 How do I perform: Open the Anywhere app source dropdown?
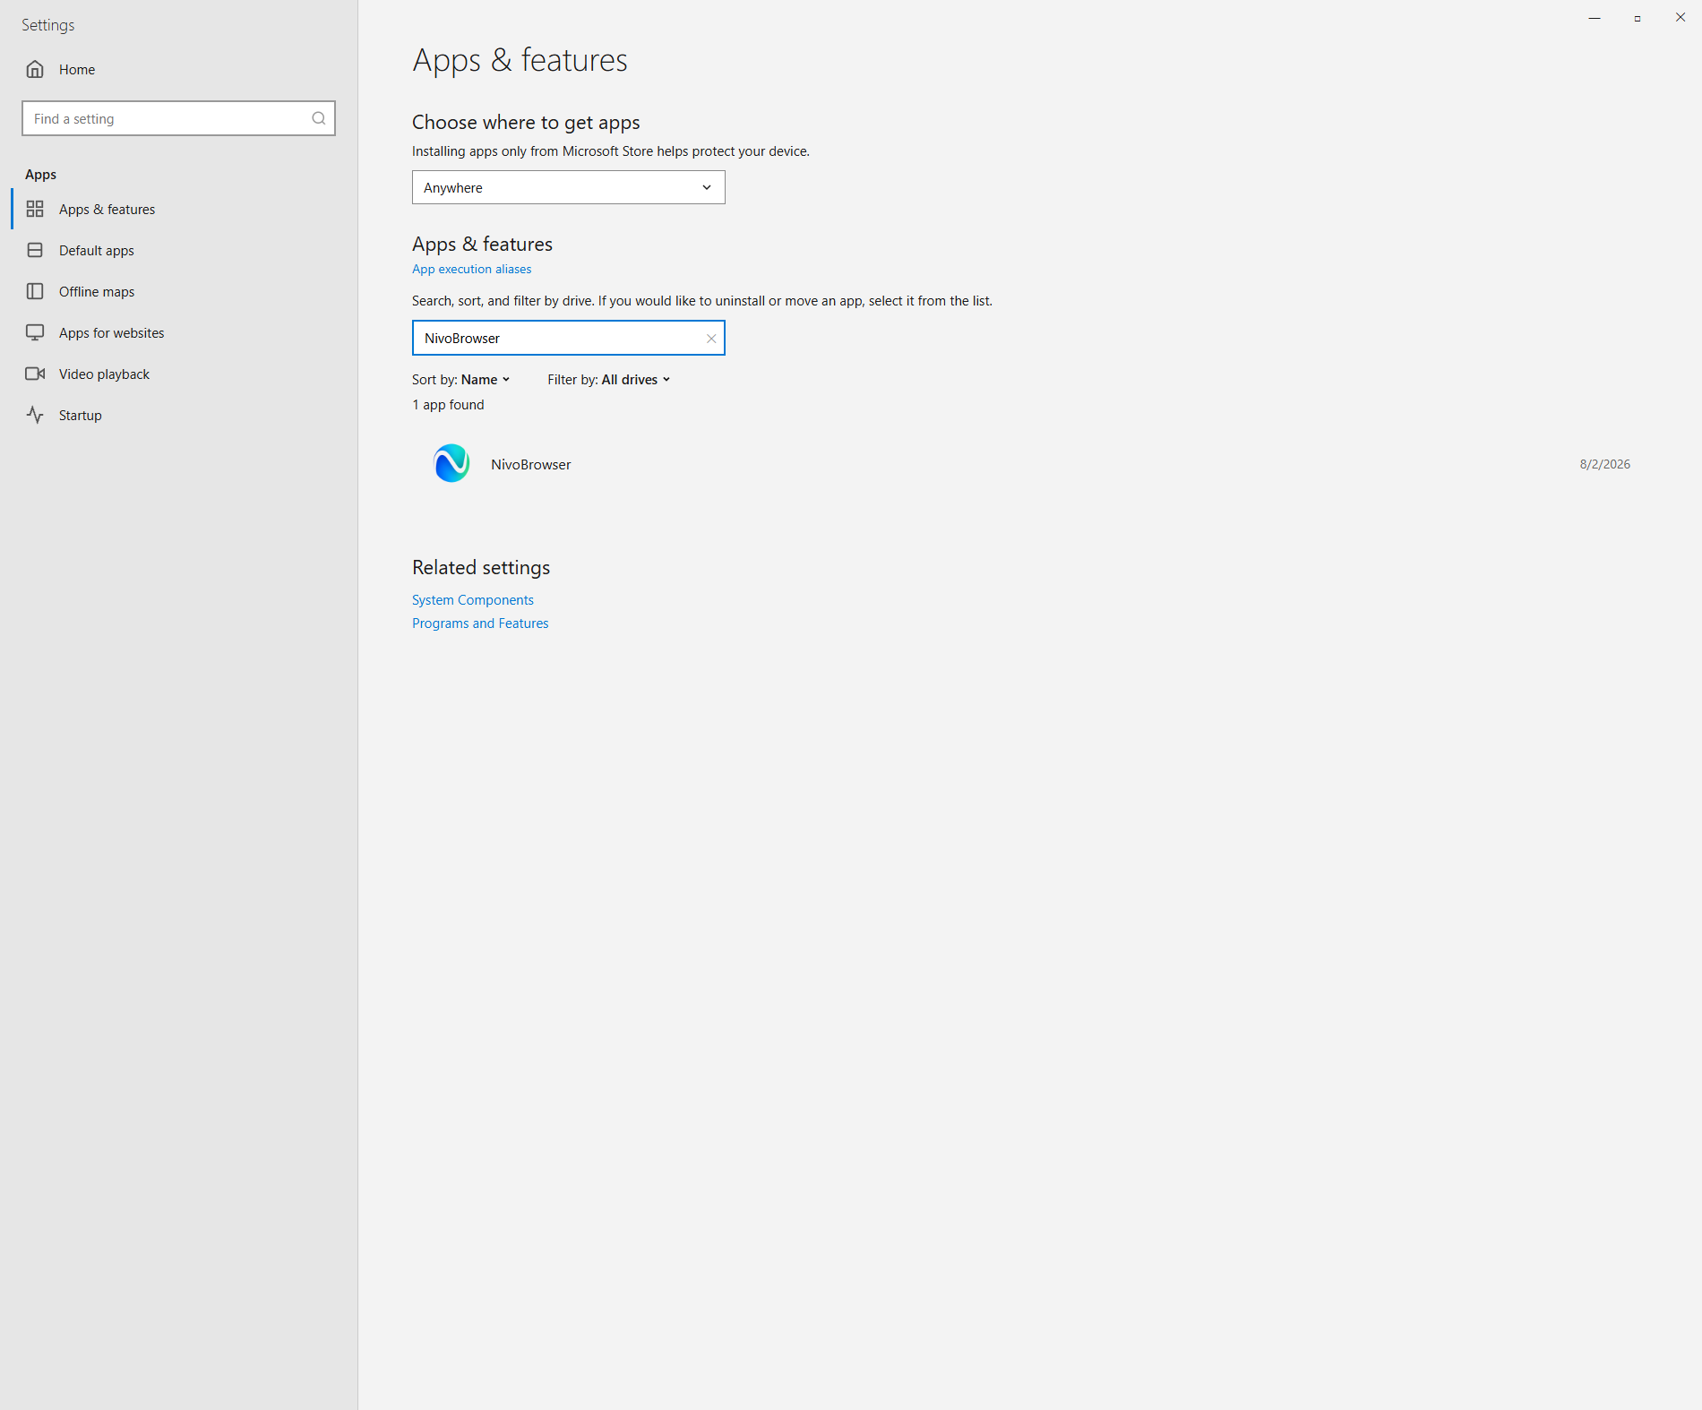(x=569, y=187)
